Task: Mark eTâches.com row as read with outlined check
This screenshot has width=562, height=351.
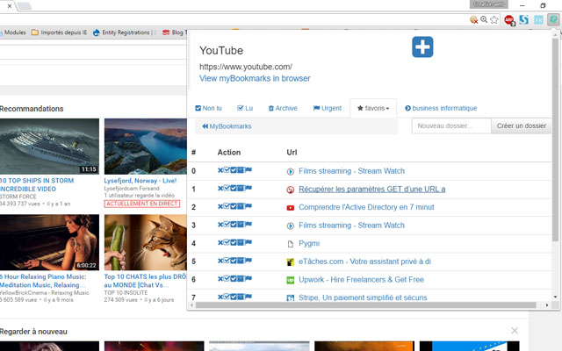Action: [x=227, y=260]
